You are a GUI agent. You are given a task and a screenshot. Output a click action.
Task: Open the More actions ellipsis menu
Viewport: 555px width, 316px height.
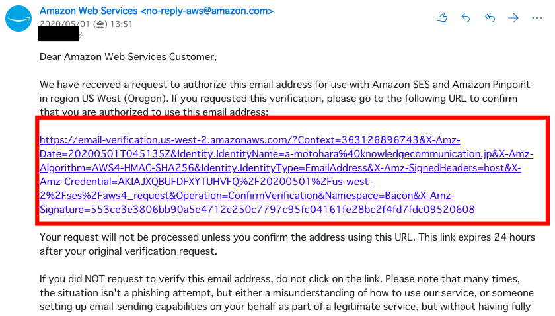[537, 18]
